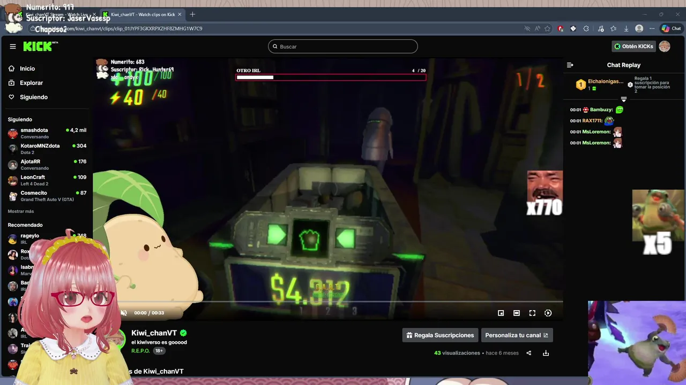The height and width of the screenshot is (385, 686).
Task: Download the clip
Action: 546,353
